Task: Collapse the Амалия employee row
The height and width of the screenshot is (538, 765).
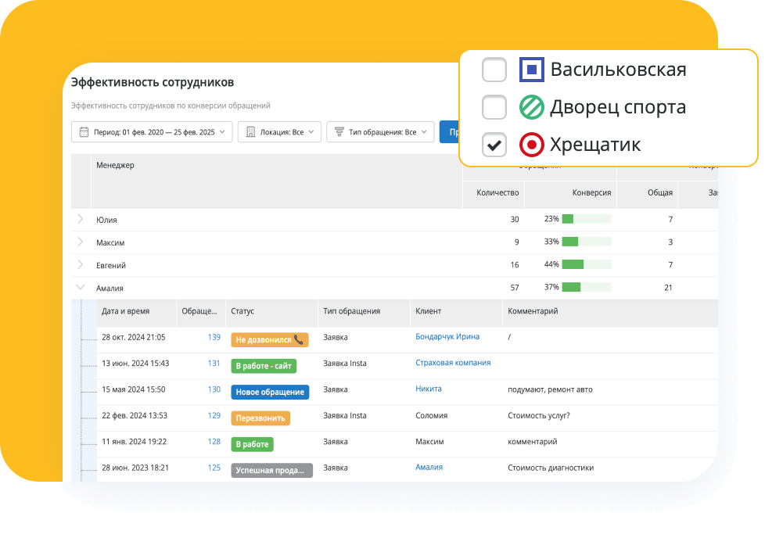Action: tap(81, 287)
